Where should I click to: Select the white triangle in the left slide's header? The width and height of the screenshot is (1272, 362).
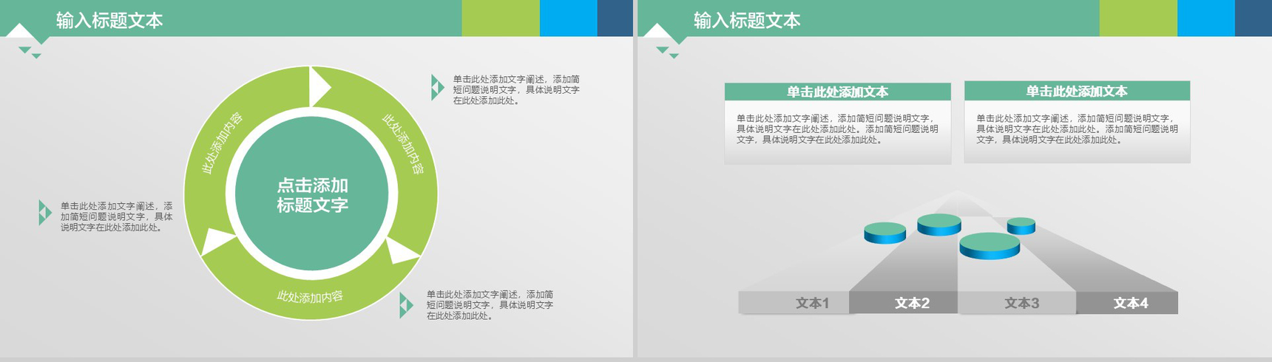click(20, 31)
